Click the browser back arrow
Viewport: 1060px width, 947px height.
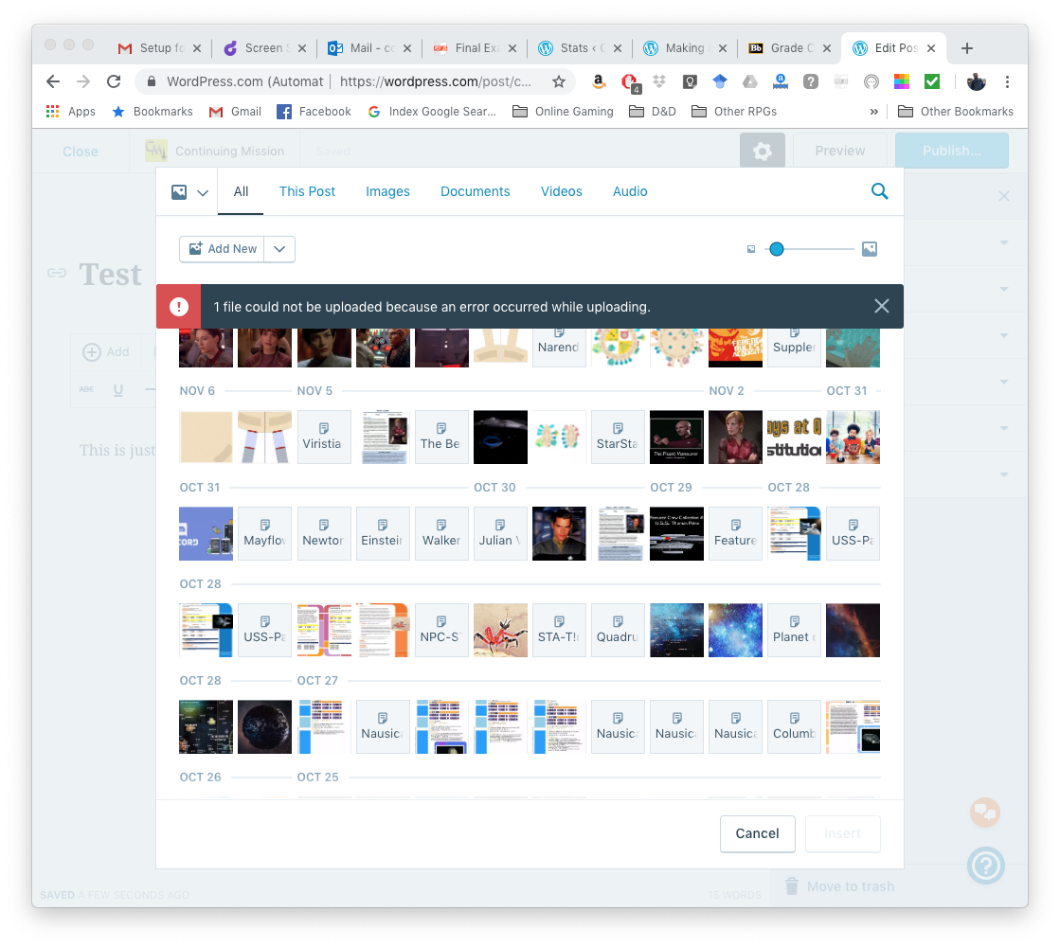pyautogui.click(x=53, y=81)
